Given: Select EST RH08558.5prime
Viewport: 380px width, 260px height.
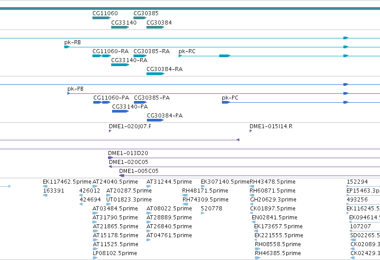Looking at the screenshot, I should 258,249.
